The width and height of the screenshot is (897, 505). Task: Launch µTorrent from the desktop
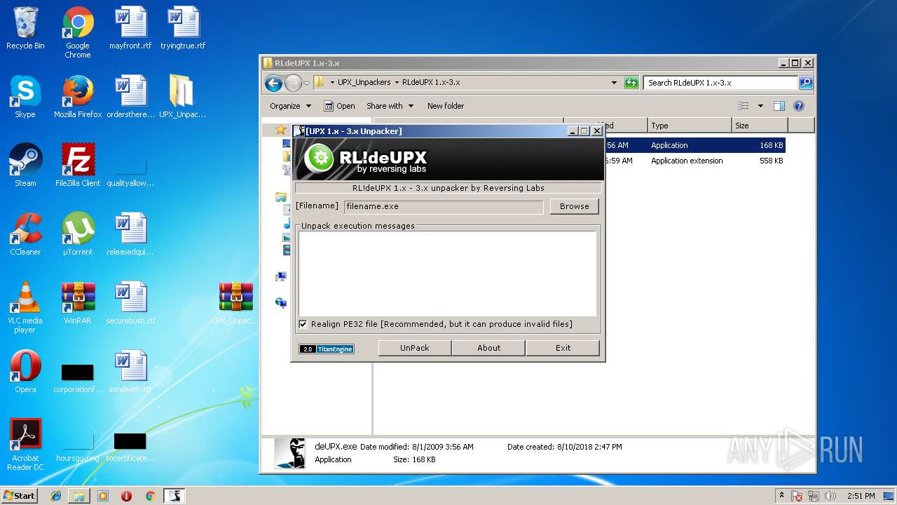click(78, 234)
